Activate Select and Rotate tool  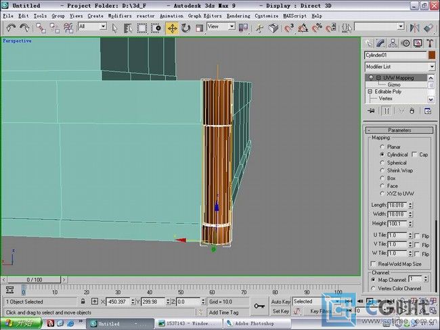[x=185, y=28]
